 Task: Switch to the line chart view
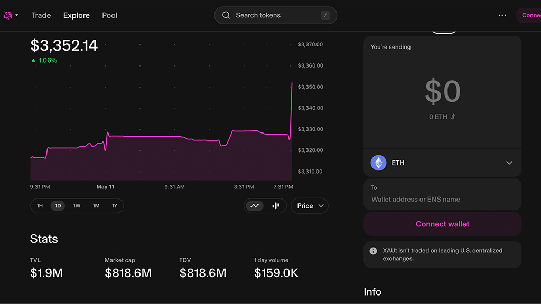tap(255, 206)
